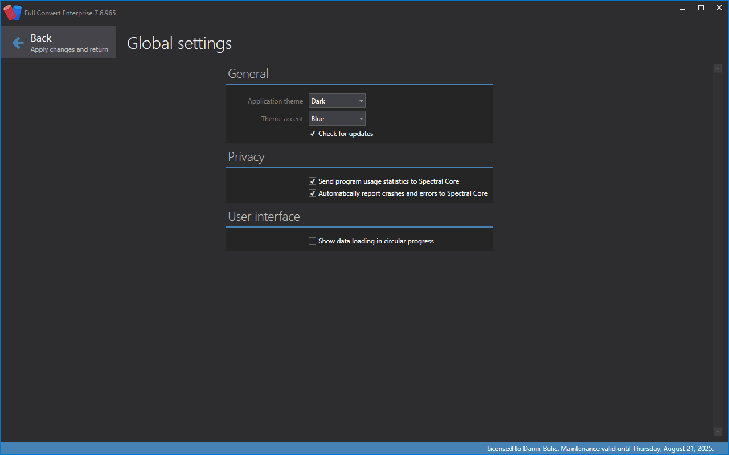
Task: Minimize the Full Convert window
Action: click(x=682, y=8)
